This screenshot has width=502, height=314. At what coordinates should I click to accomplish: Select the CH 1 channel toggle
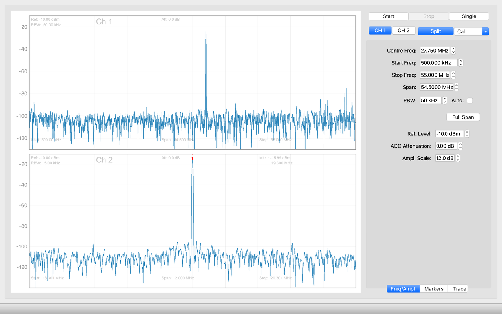click(380, 31)
